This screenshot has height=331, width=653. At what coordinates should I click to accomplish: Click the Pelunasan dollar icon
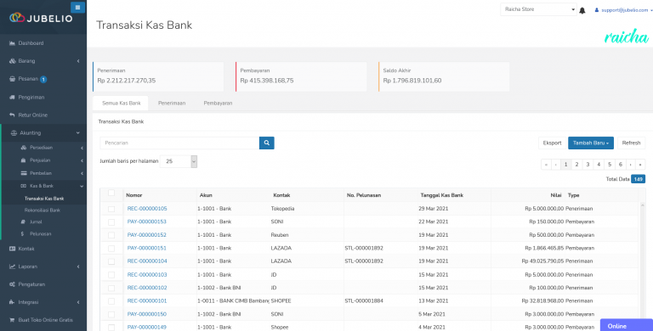coord(22,234)
